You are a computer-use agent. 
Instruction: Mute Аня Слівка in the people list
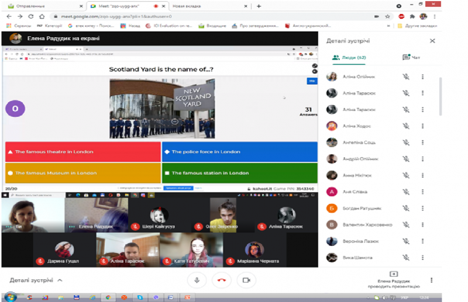(406, 192)
